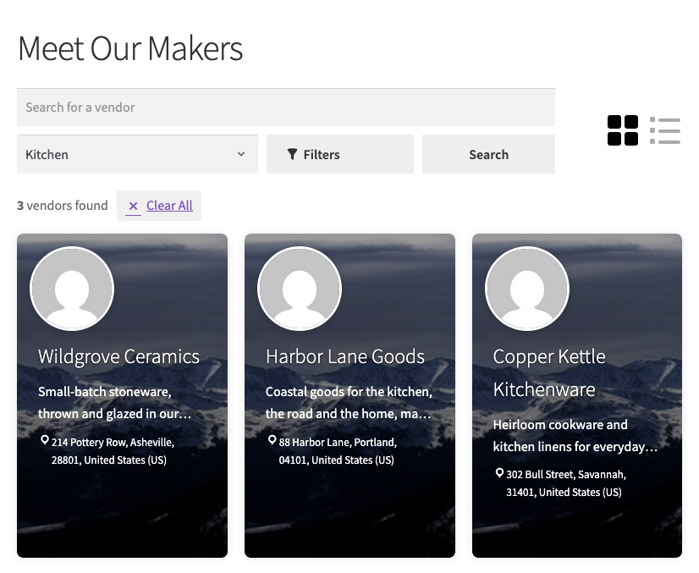The width and height of the screenshot is (699, 573).
Task: Click the location pin for 214 Pottery Row
Action: tap(45, 440)
